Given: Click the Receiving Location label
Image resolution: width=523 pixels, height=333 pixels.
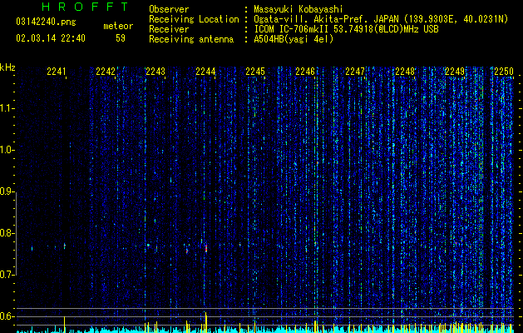Looking at the screenshot, I should pyautogui.click(x=194, y=19).
